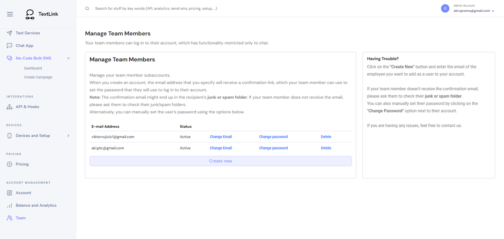
Task: Click the Chat App speech bubble icon
Action: point(10,45)
